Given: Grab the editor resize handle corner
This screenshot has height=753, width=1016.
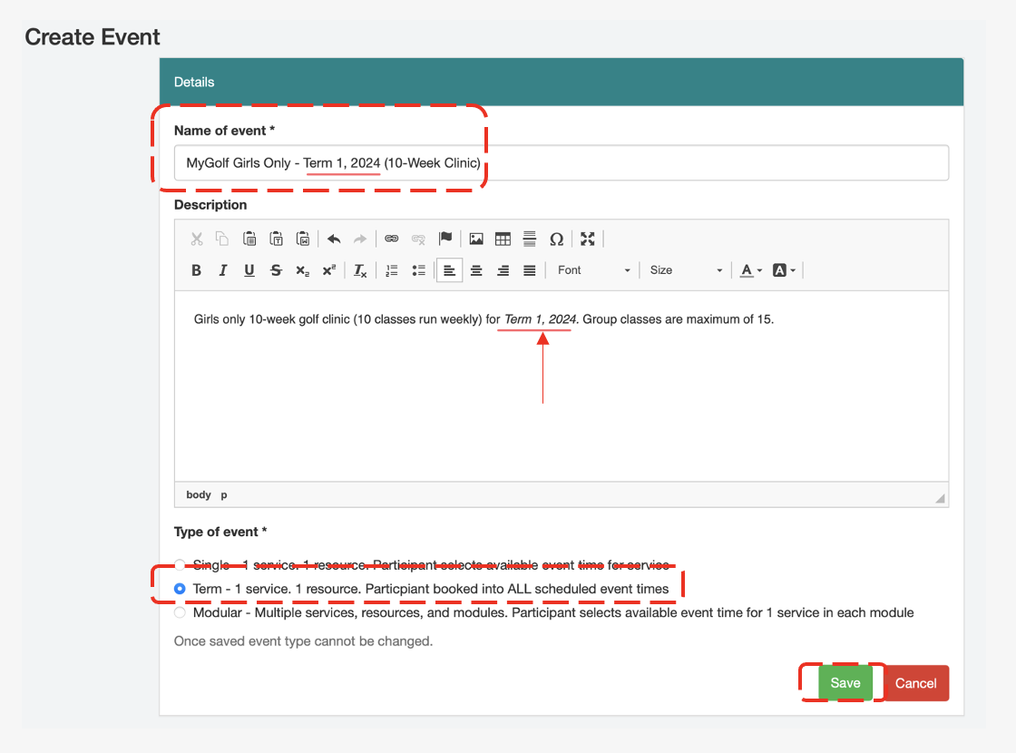Looking at the screenshot, I should pos(940,498).
